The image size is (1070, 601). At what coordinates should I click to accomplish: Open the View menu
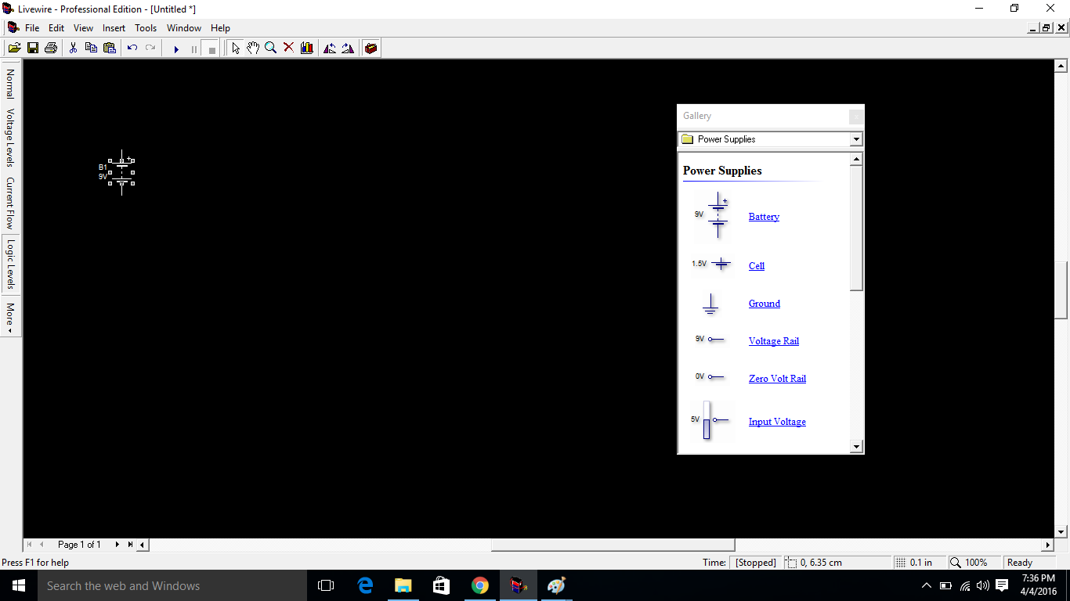83,28
